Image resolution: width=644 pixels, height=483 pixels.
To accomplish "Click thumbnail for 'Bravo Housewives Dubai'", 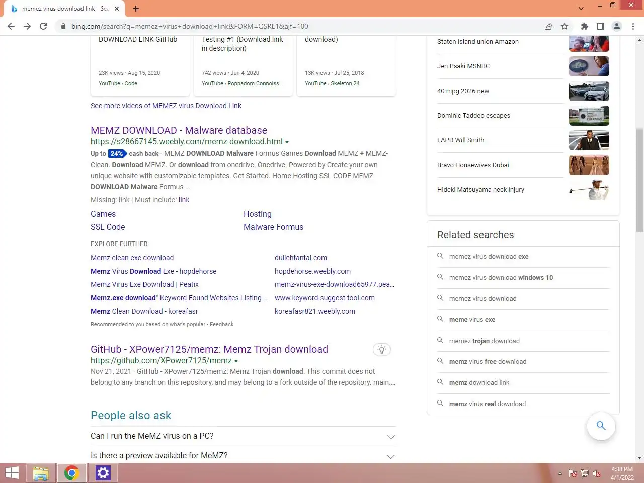I will click(x=589, y=165).
